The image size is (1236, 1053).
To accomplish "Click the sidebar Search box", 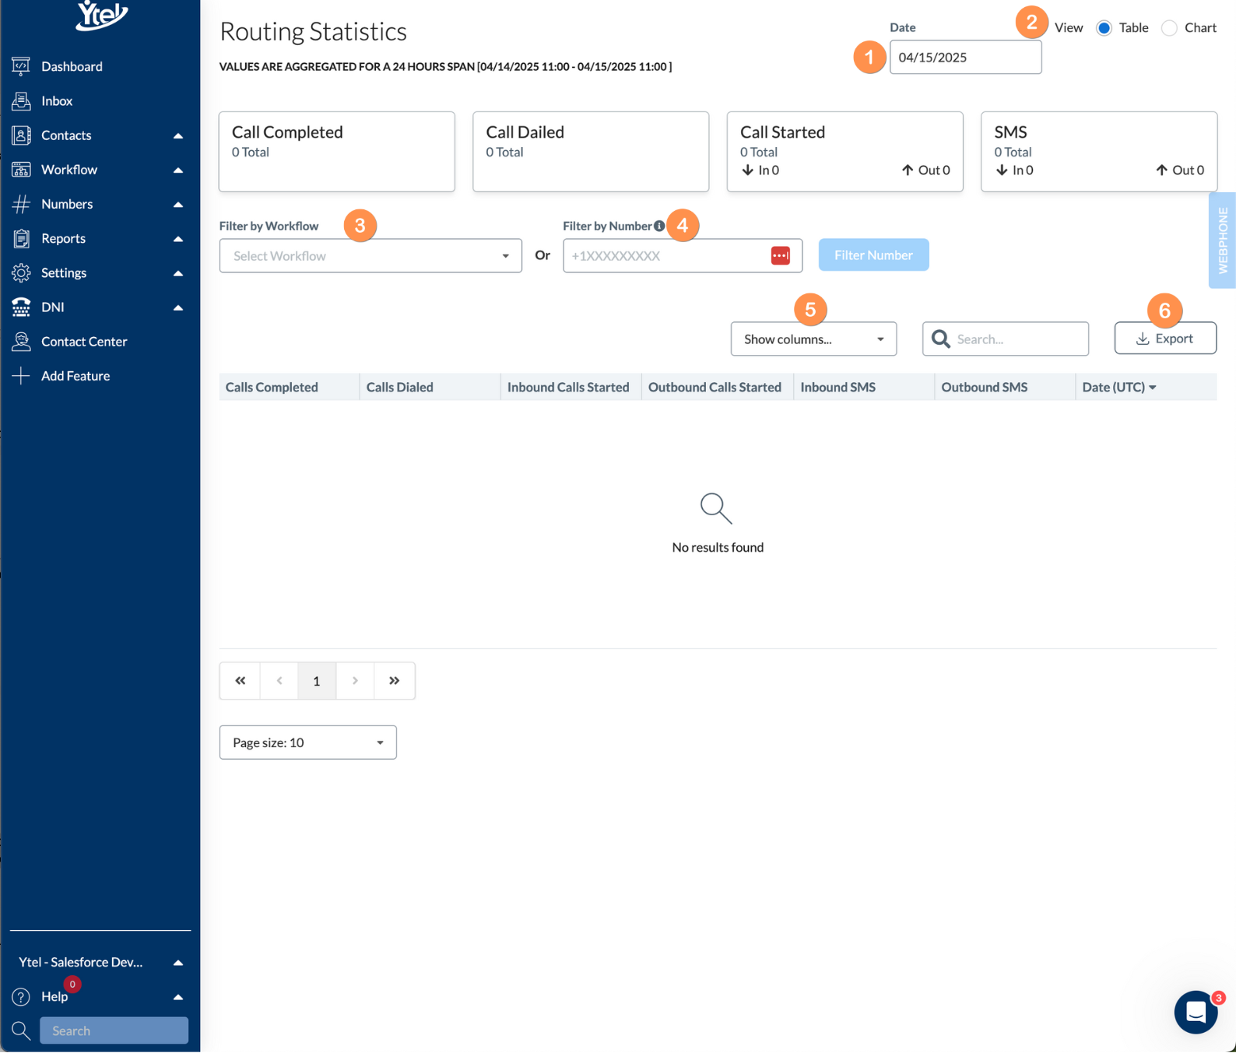I will click(114, 1031).
